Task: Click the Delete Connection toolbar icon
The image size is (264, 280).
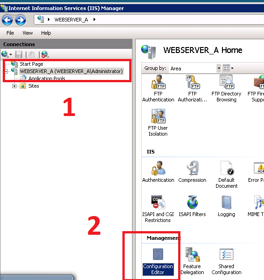Action: [x=45, y=54]
